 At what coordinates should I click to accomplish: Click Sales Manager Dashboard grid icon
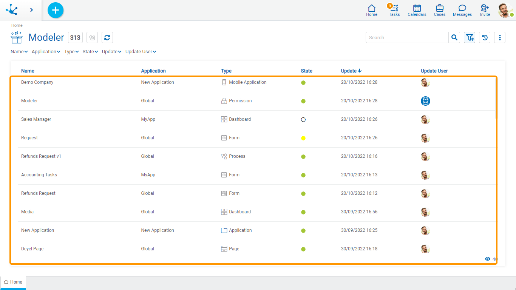click(224, 119)
